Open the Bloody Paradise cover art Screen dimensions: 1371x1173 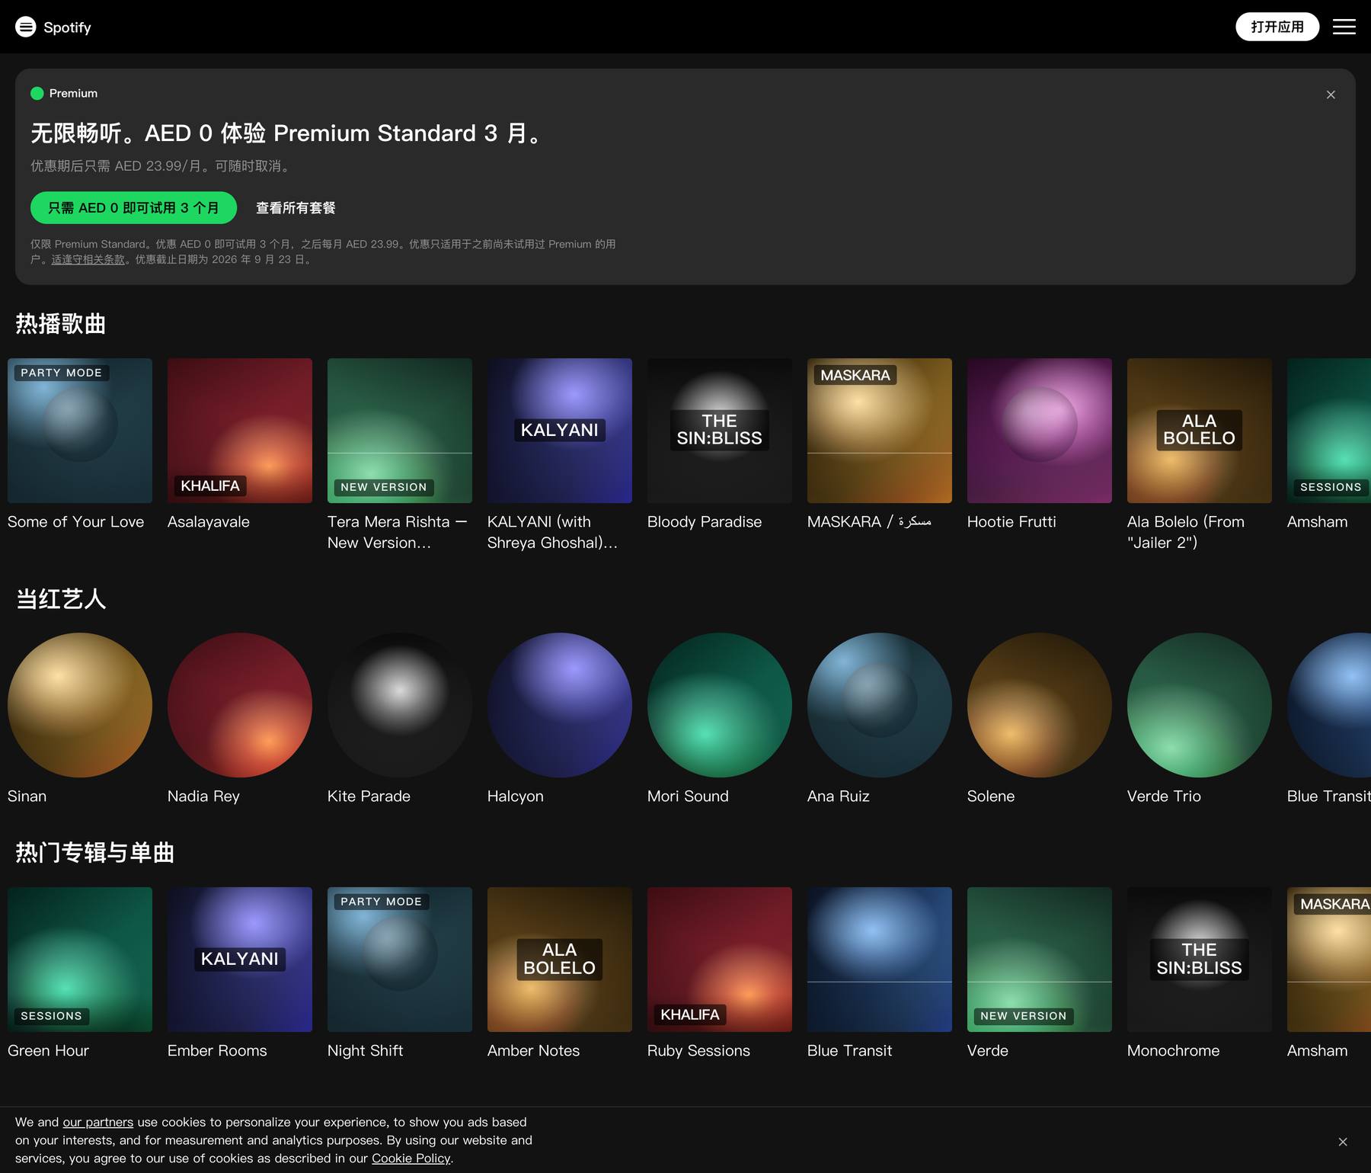[x=720, y=431]
